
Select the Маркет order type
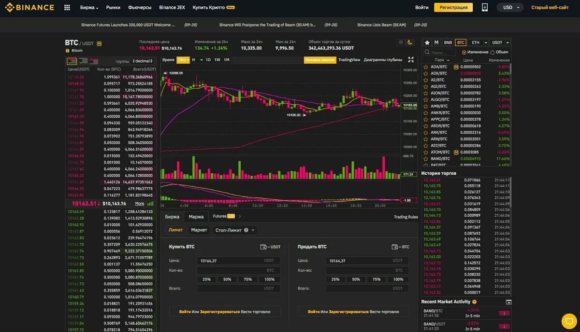tap(199, 230)
